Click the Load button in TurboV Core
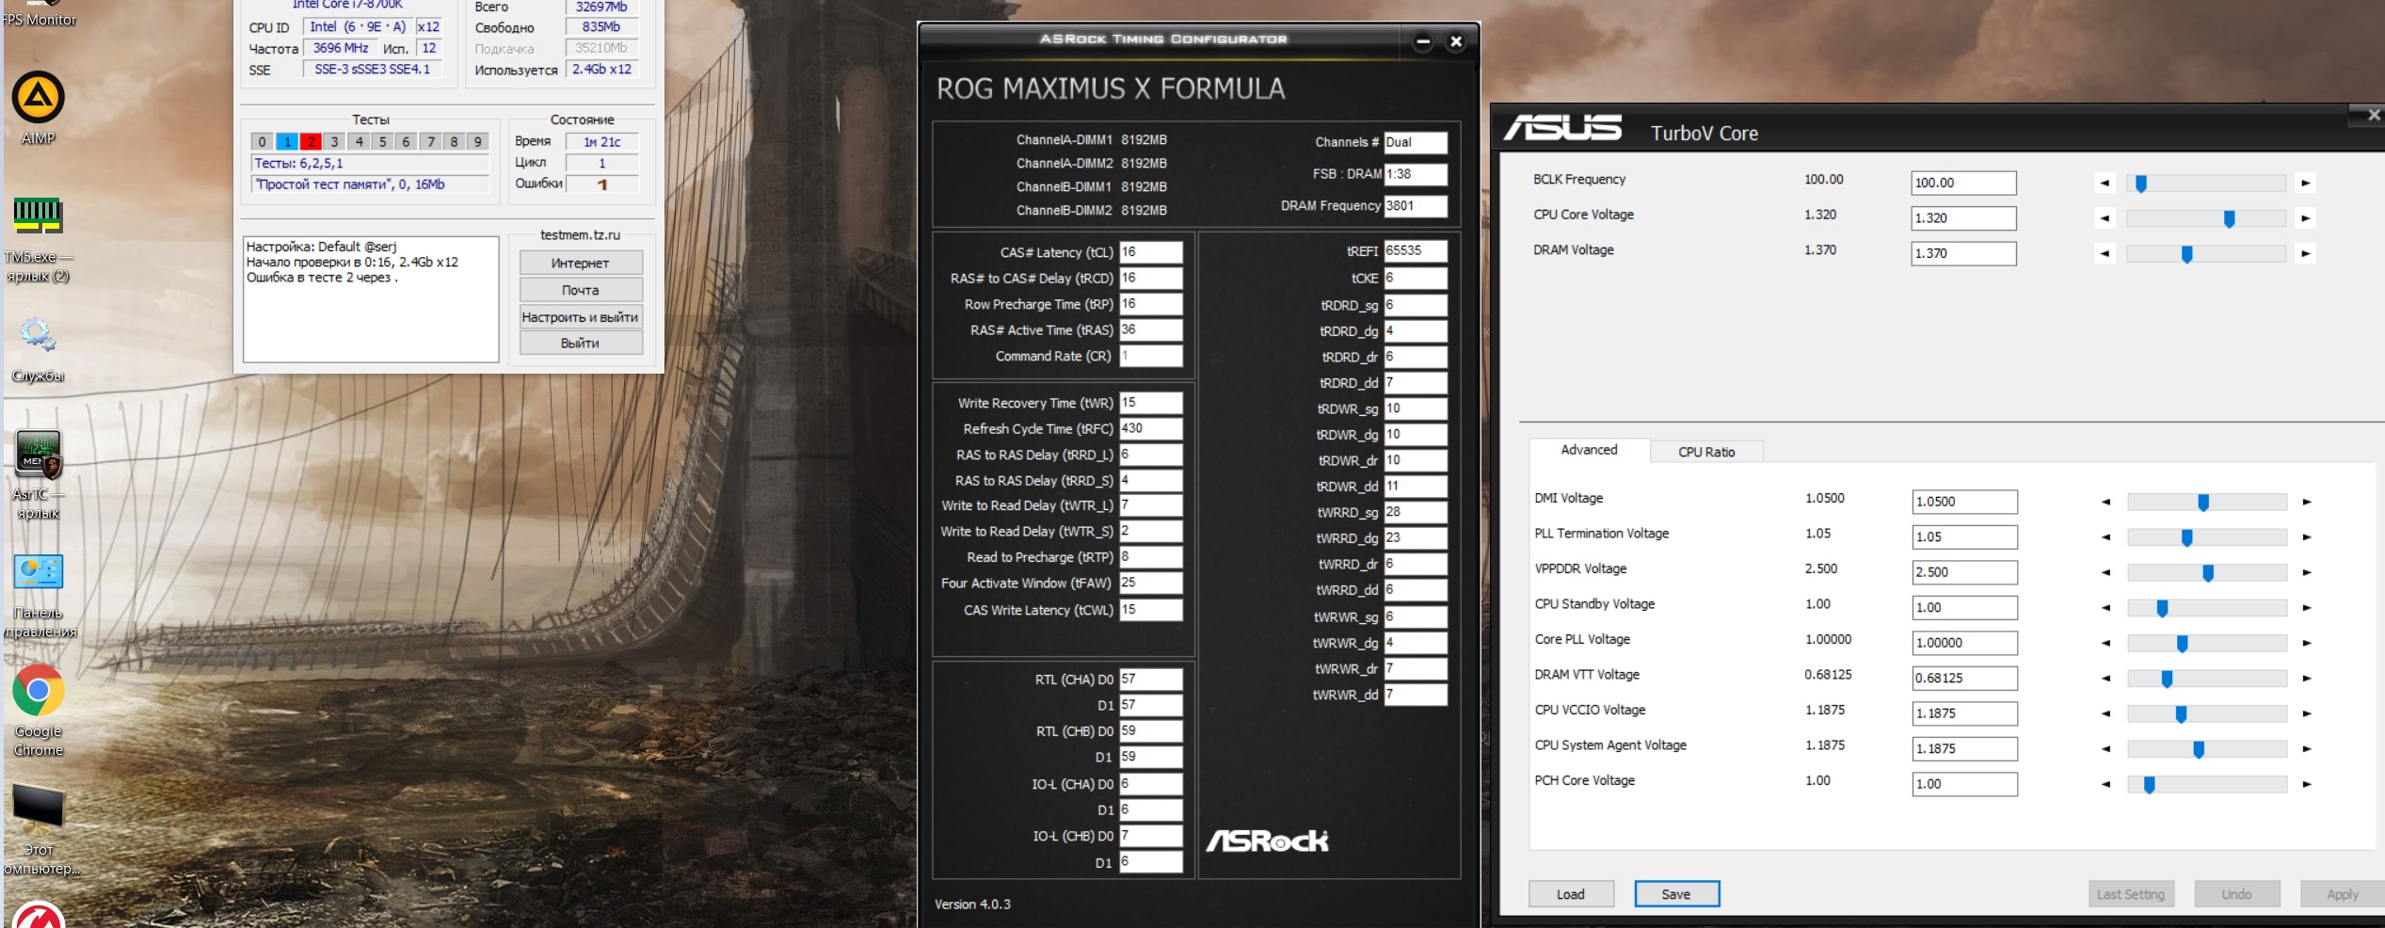Viewport: 2385px width, 928px height. click(1571, 894)
